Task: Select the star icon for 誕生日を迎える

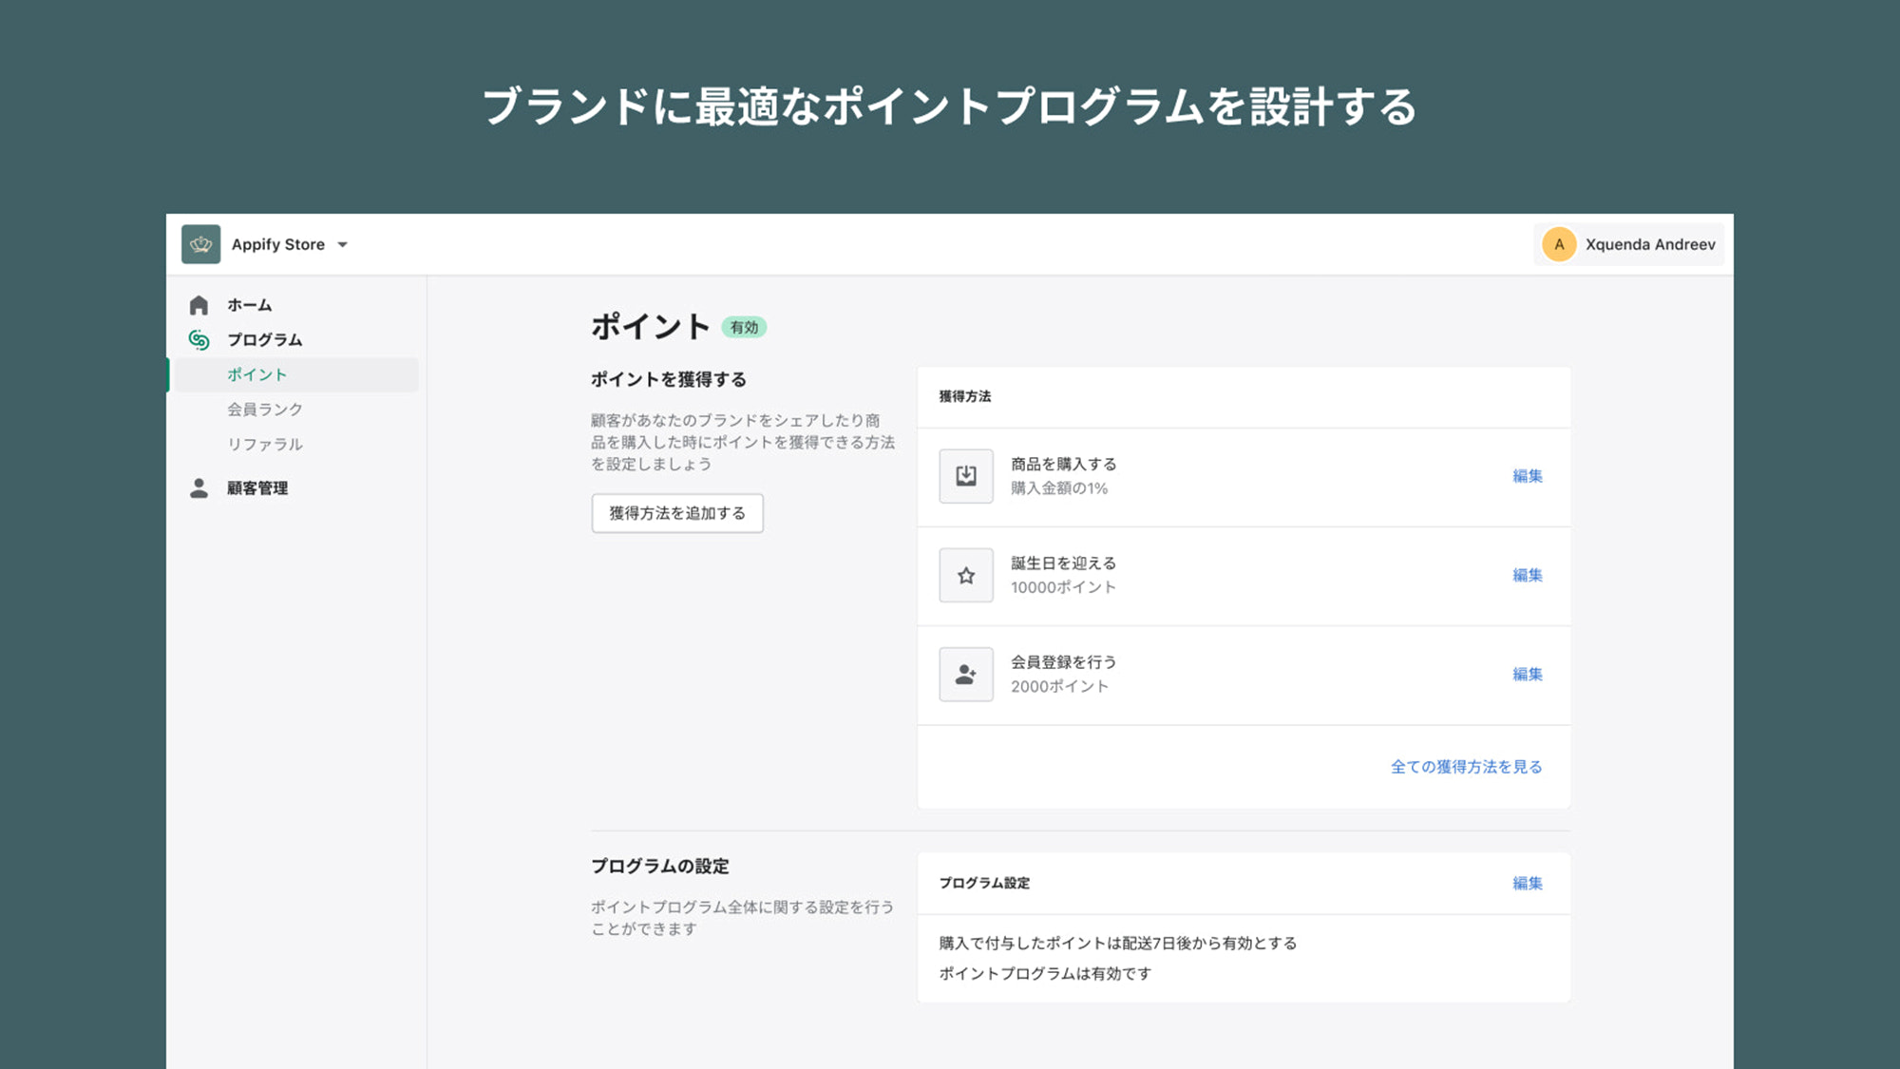Action: tap(965, 575)
